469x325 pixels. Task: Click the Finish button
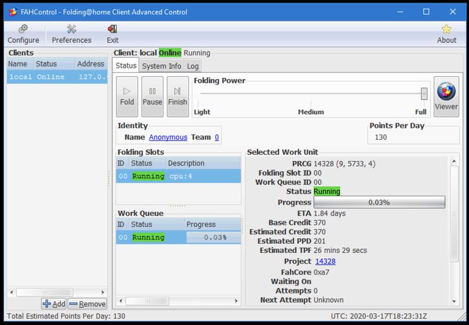(x=178, y=97)
